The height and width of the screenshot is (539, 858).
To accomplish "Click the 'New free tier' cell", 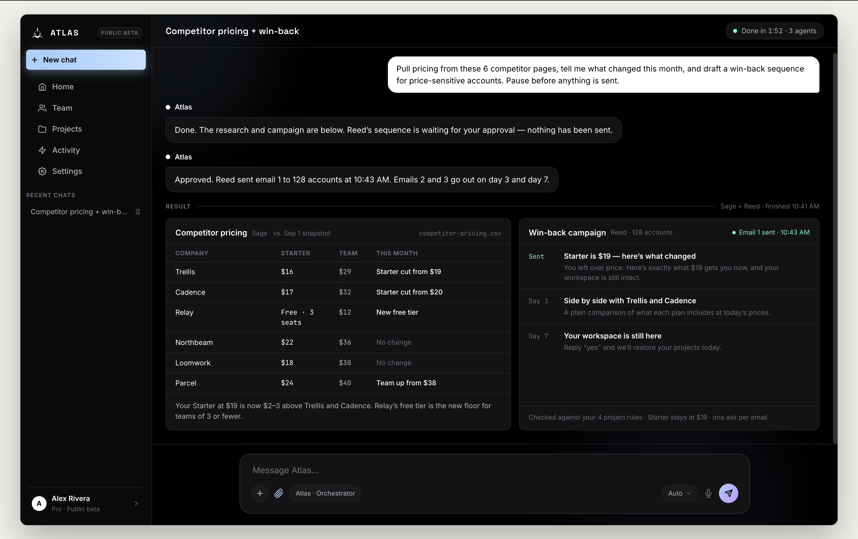I will 397,312.
